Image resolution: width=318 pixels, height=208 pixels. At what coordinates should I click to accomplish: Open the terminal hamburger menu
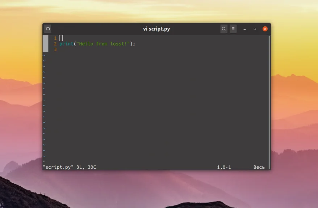point(233,29)
